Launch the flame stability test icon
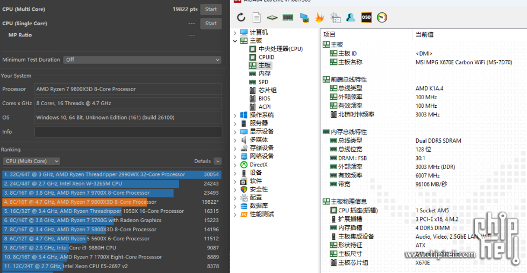527x273 pixels. coord(319,18)
